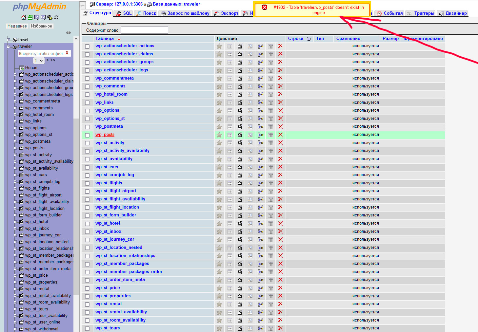
Task: Add wp_comments to favorites with star icon
Action: tap(219, 86)
